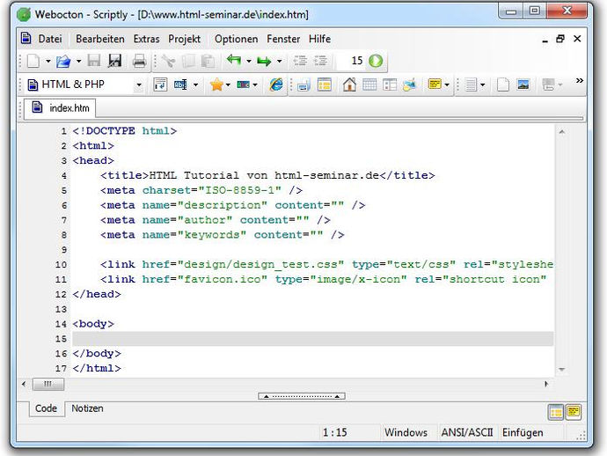This screenshot has height=456, width=607.
Task: Click the vertical scrollbar up arrow
Action: [562, 132]
